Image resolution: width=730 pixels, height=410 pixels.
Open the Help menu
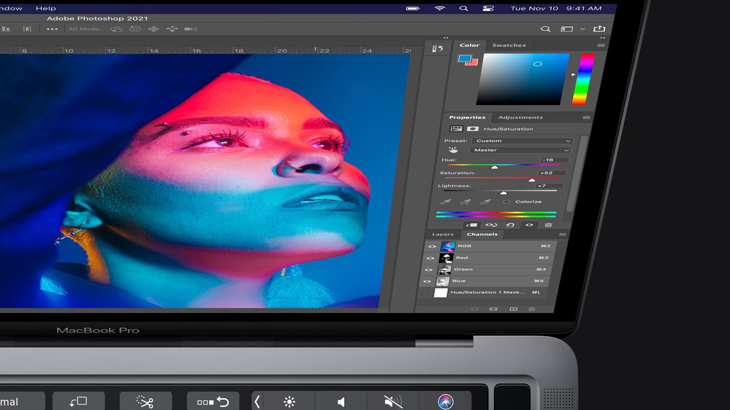coord(45,9)
